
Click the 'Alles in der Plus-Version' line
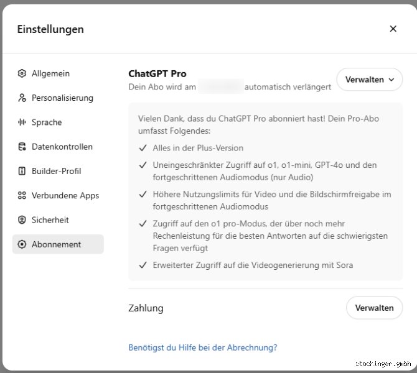point(198,148)
